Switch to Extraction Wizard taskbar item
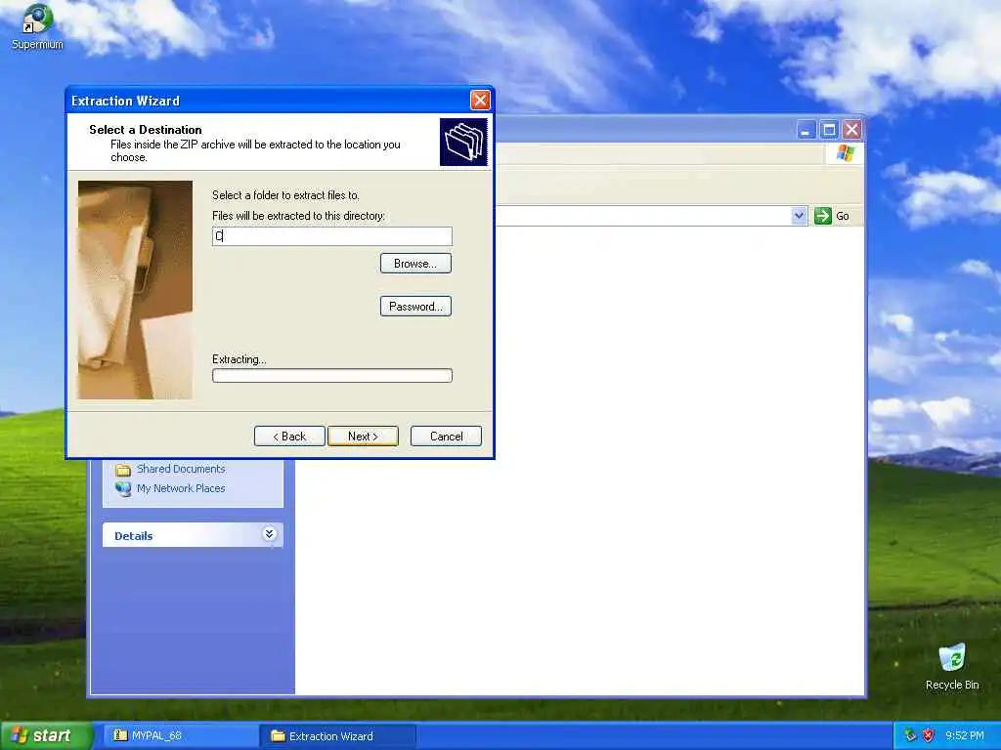The image size is (1001, 750). [337, 736]
